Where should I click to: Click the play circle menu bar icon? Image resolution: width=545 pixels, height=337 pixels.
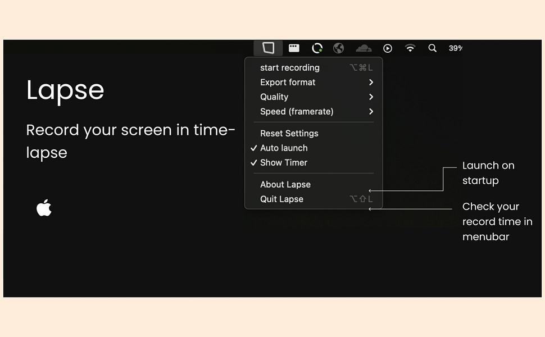point(388,48)
